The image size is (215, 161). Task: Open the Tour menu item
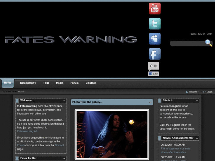pos(46,83)
